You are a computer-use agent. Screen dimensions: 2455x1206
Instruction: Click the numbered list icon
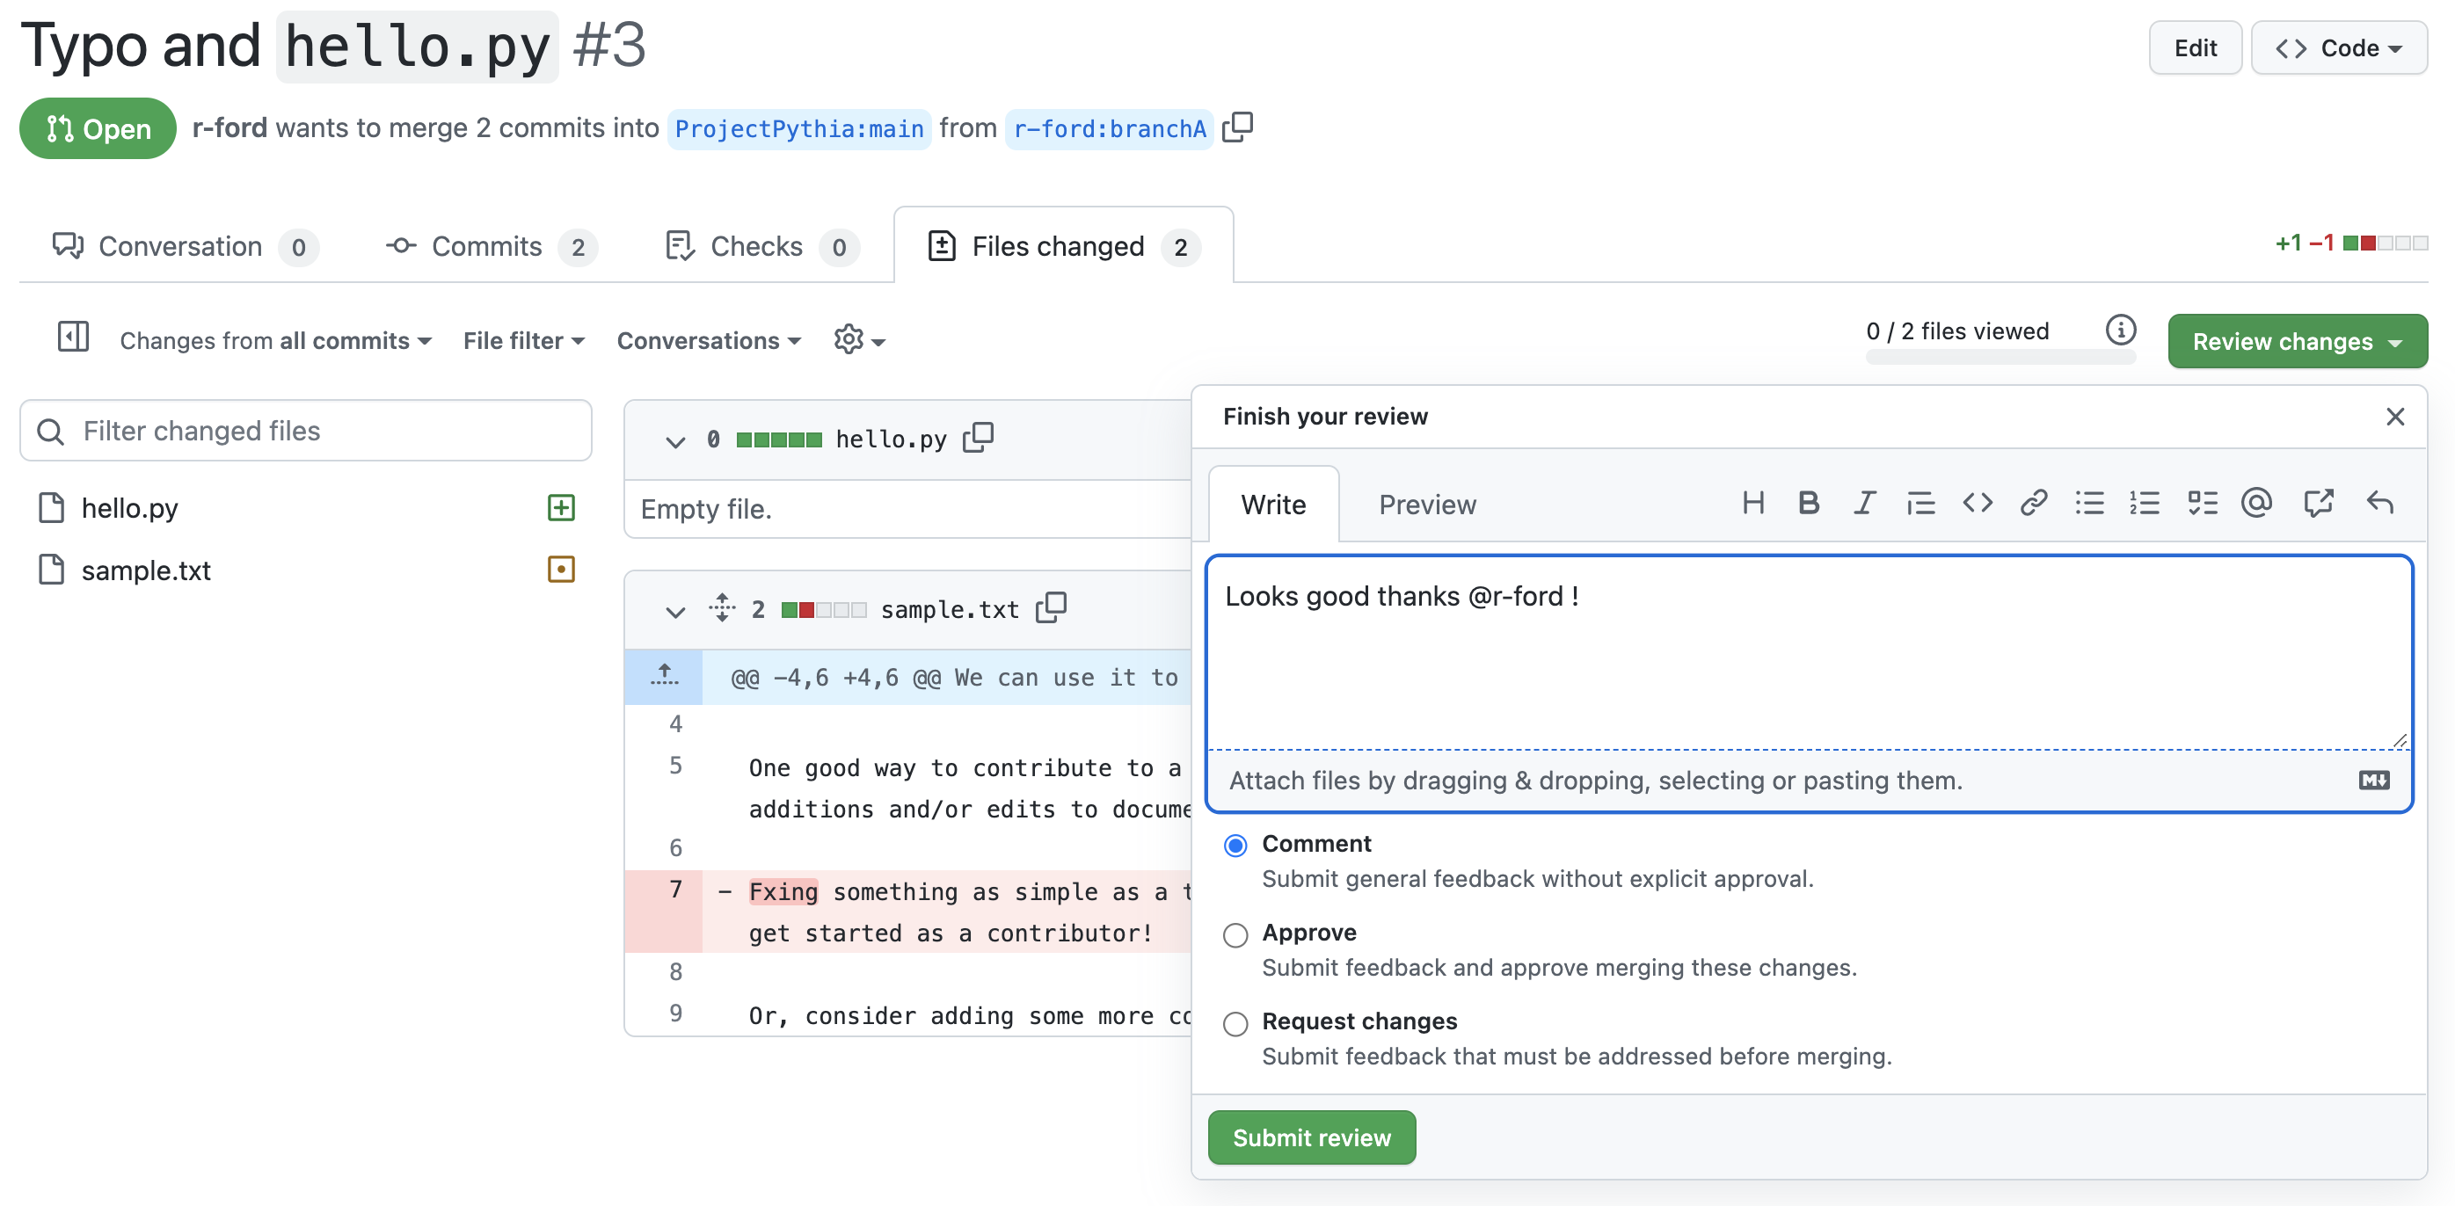tap(2142, 504)
